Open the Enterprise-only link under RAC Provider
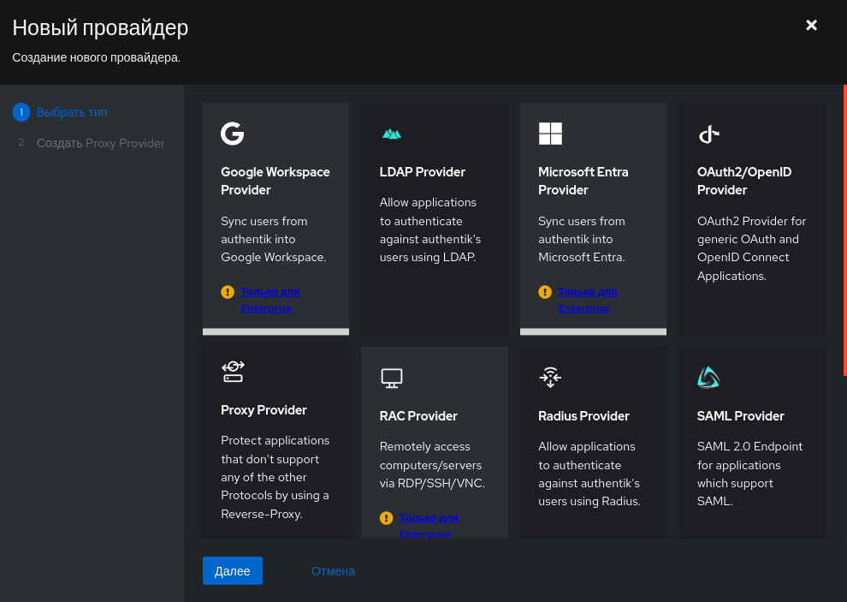 coord(429,525)
